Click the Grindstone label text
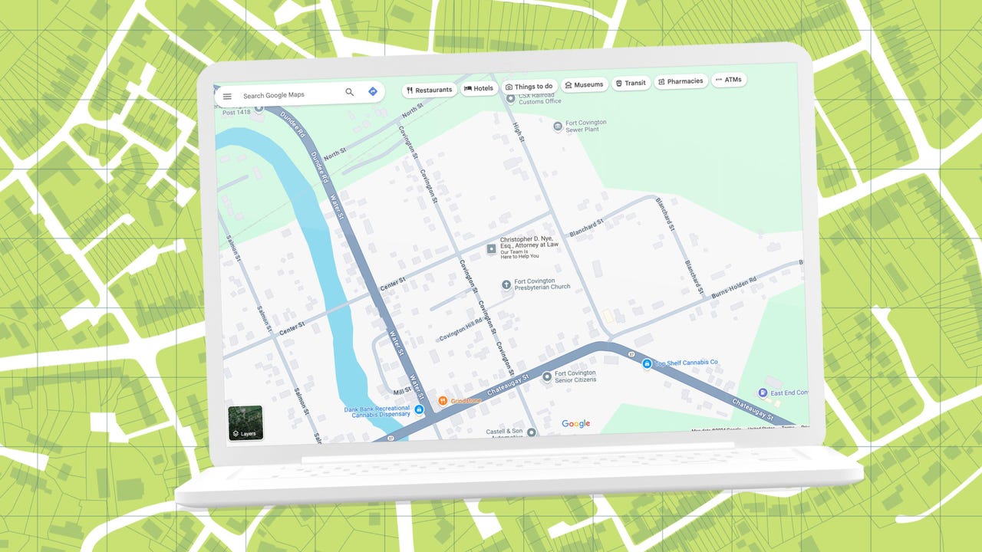The height and width of the screenshot is (552, 982). [x=466, y=401]
